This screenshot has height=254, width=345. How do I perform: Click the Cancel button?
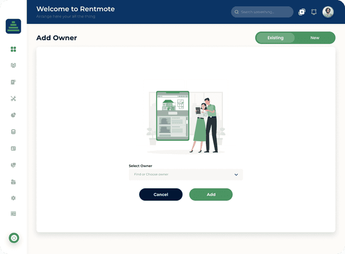coord(161,195)
